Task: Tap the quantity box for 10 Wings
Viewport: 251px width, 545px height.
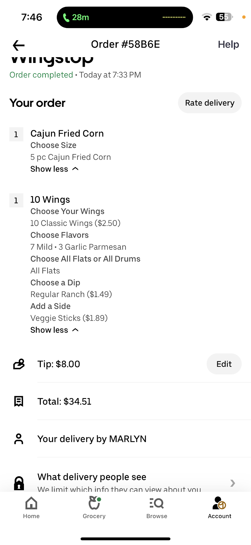Action: [x=16, y=201]
